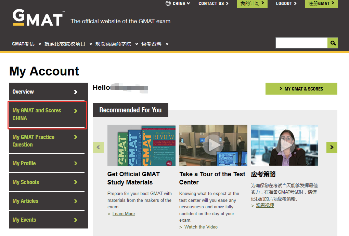Select the Recommended For You tab
349x236 pixels.
tap(130, 110)
